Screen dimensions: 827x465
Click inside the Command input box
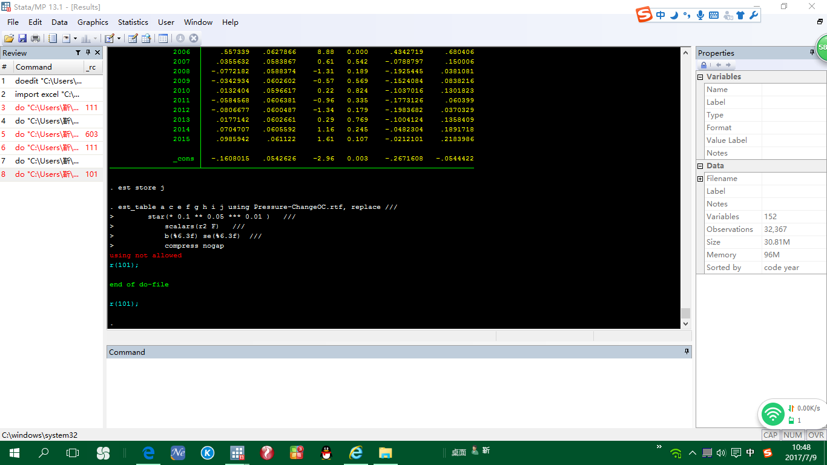tap(398, 387)
